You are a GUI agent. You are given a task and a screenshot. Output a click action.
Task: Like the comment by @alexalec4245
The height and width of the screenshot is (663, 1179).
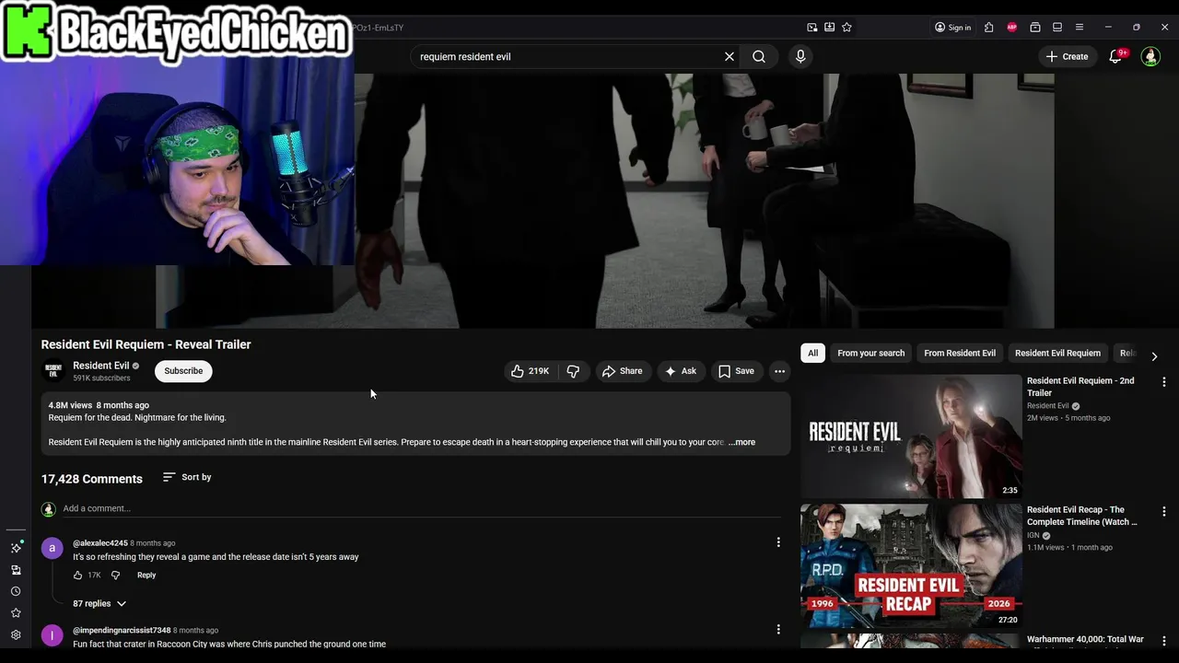78,575
